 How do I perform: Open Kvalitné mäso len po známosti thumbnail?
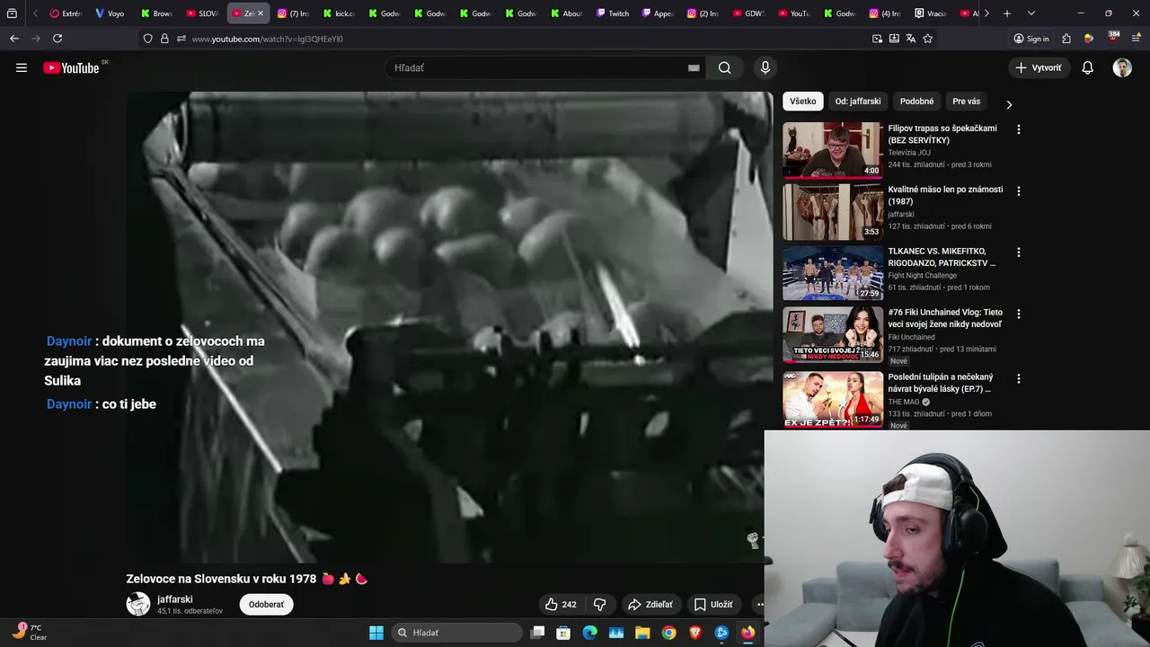833,212
